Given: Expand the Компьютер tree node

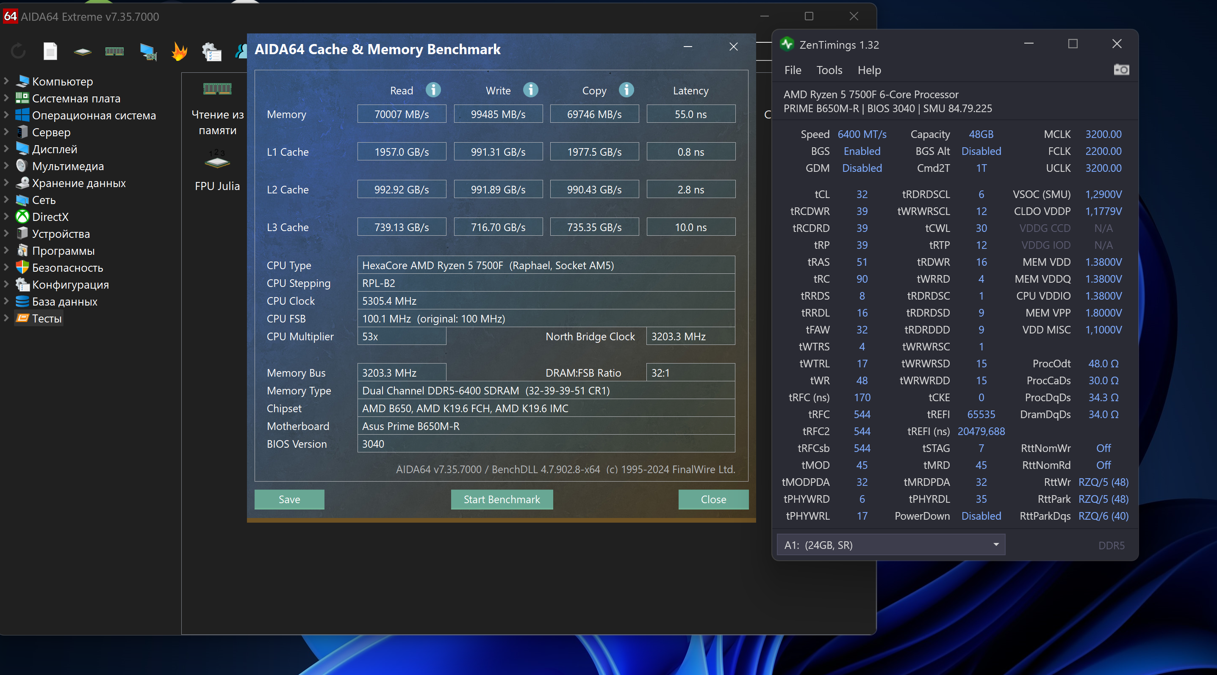Looking at the screenshot, I should pos(6,81).
